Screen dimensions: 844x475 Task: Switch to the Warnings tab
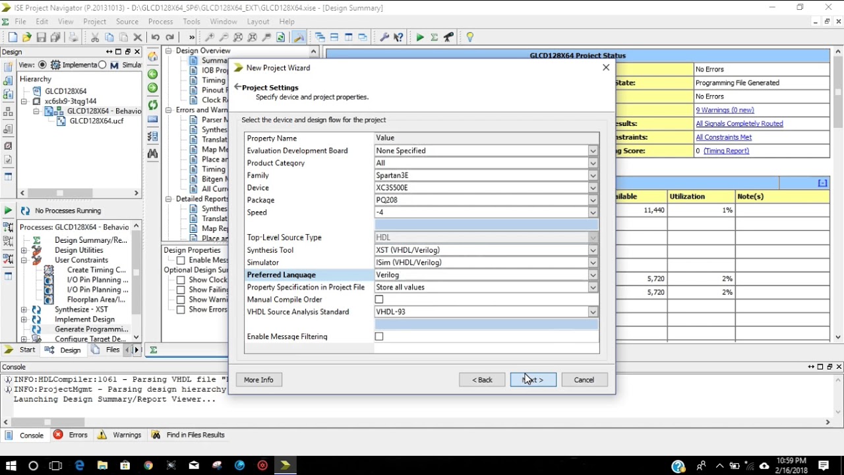120,435
